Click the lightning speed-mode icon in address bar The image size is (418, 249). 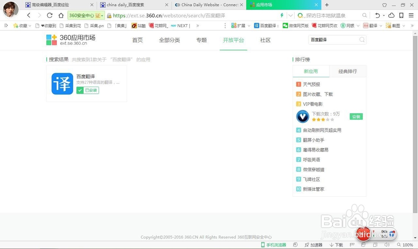[282, 15]
